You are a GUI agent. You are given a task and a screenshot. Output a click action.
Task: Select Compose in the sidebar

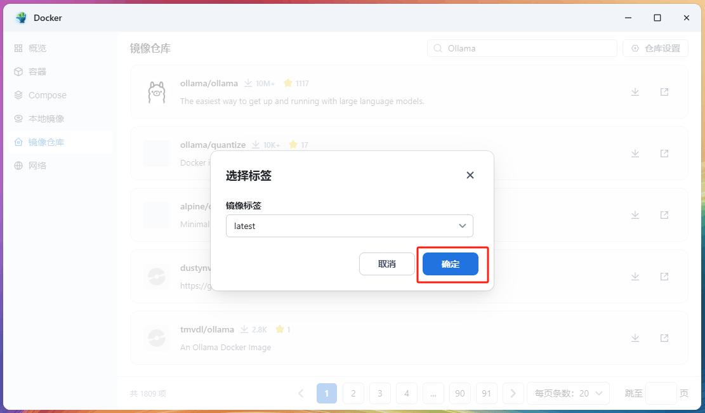pyautogui.click(x=47, y=95)
